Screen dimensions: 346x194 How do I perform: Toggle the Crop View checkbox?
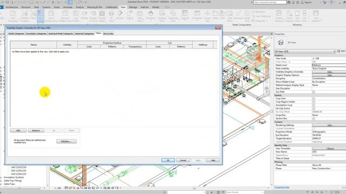point(314,99)
